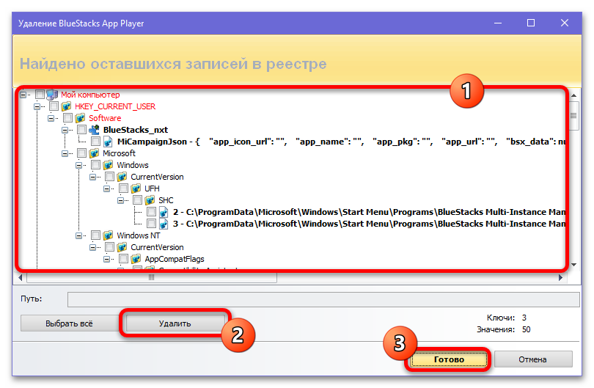Minimize the Удаление BlueStacks App Player window
This screenshot has height=388, width=594.
click(498, 23)
